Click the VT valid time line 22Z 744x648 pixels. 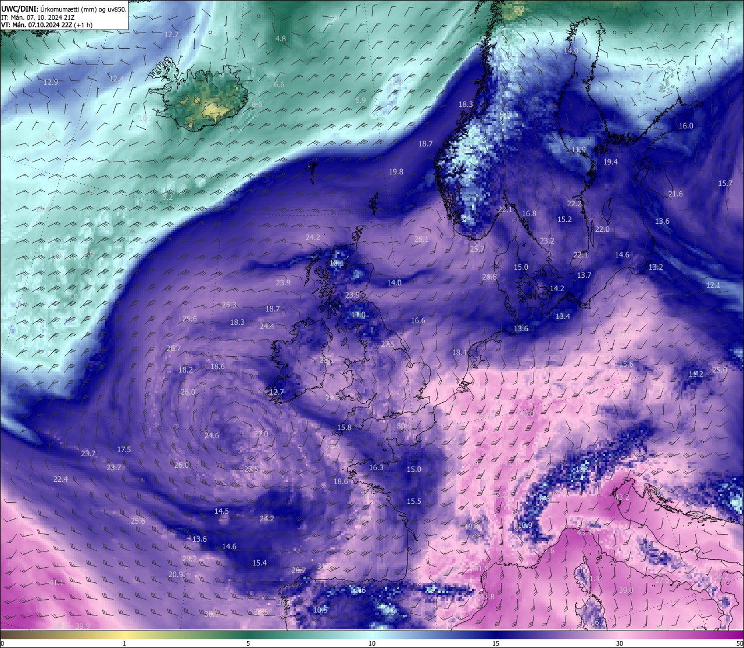coord(46,25)
